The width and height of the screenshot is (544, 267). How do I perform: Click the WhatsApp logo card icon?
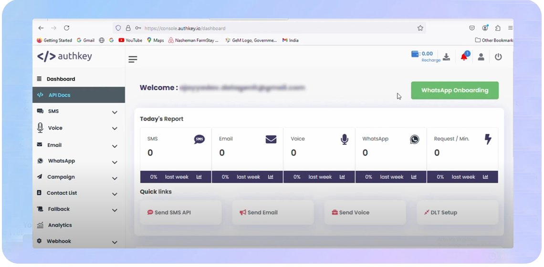pyautogui.click(x=414, y=139)
